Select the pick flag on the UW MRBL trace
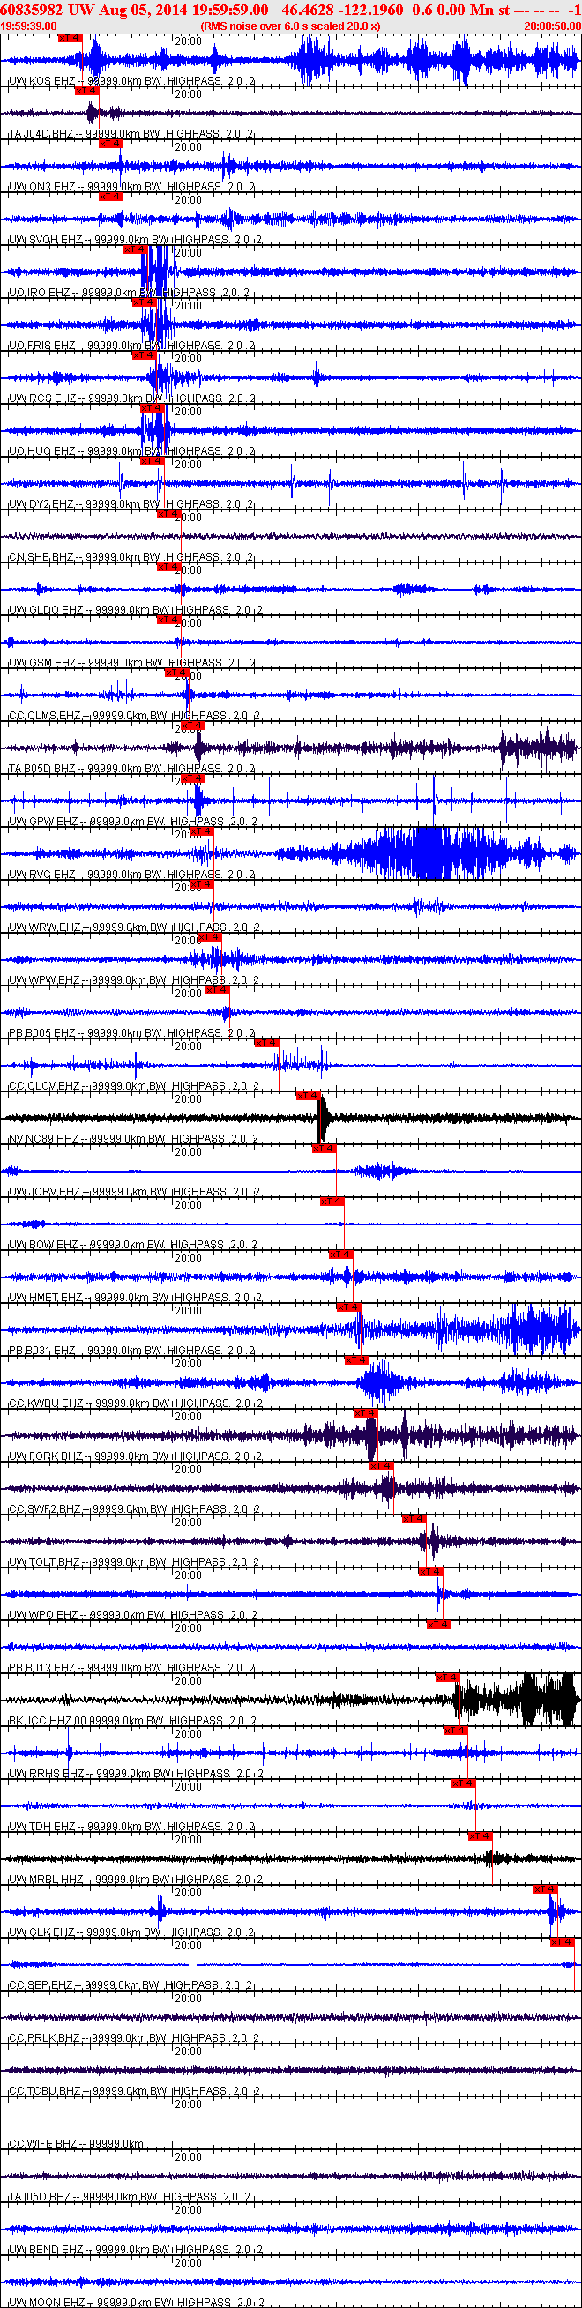The width and height of the screenshot is (582, 2308). [x=480, y=1835]
